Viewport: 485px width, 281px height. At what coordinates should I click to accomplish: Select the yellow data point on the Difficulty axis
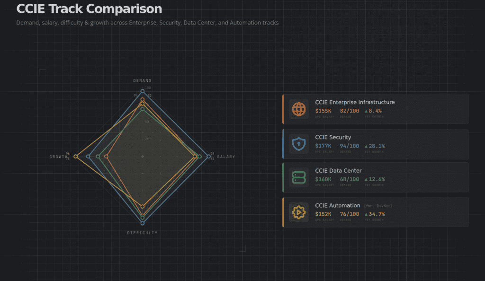[142, 207]
